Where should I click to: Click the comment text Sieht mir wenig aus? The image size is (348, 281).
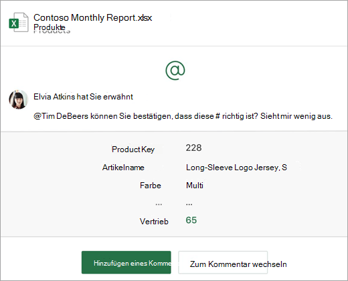tap(296, 116)
